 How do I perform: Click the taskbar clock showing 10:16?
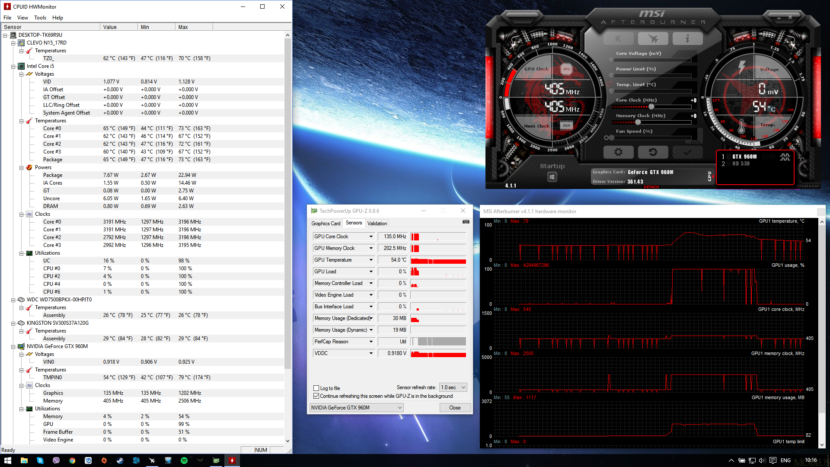pyautogui.click(x=811, y=460)
